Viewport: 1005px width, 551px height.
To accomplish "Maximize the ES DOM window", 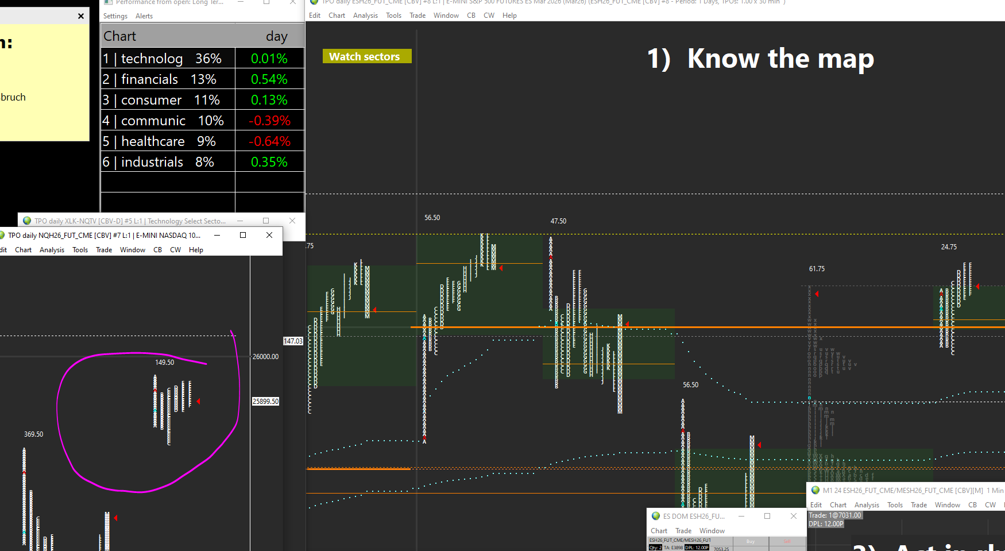I will click(767, 516).
